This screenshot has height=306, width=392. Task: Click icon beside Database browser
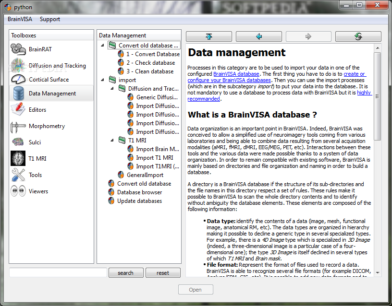coord(111,192)
